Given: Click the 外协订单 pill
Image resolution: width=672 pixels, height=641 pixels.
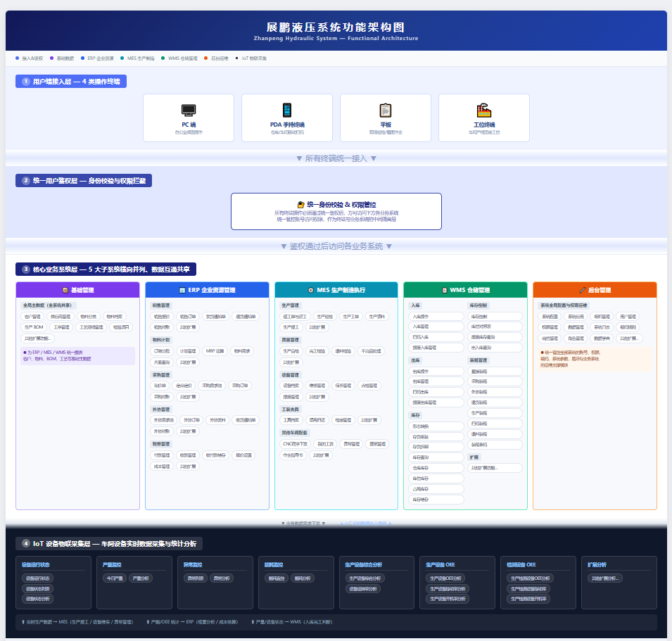Looking at the screenshot, I should [191, 420].
